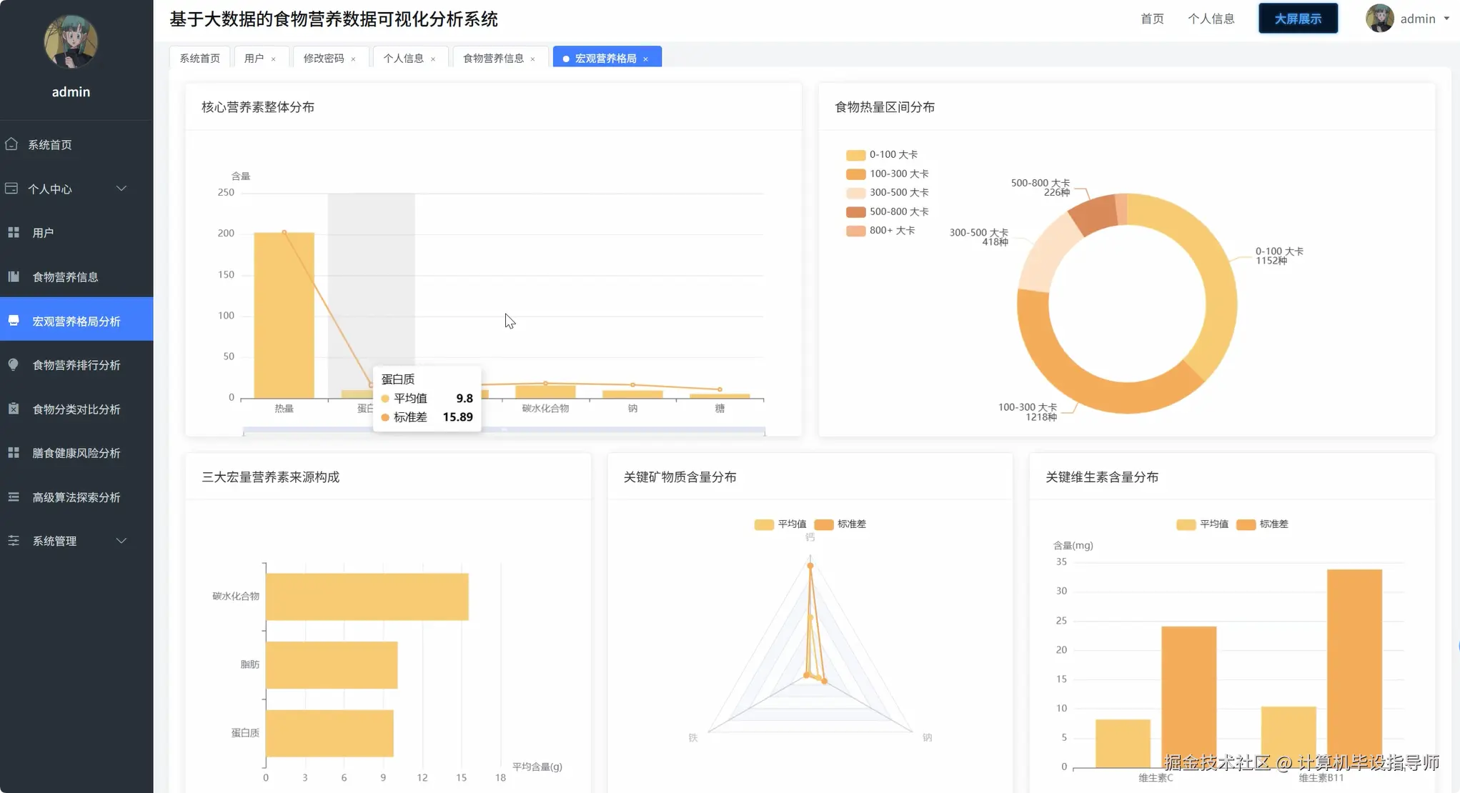Screen dimensions: 1460x793
Task: Toggle the 平均值 legend in mineral chart
Action: point(781,524)
